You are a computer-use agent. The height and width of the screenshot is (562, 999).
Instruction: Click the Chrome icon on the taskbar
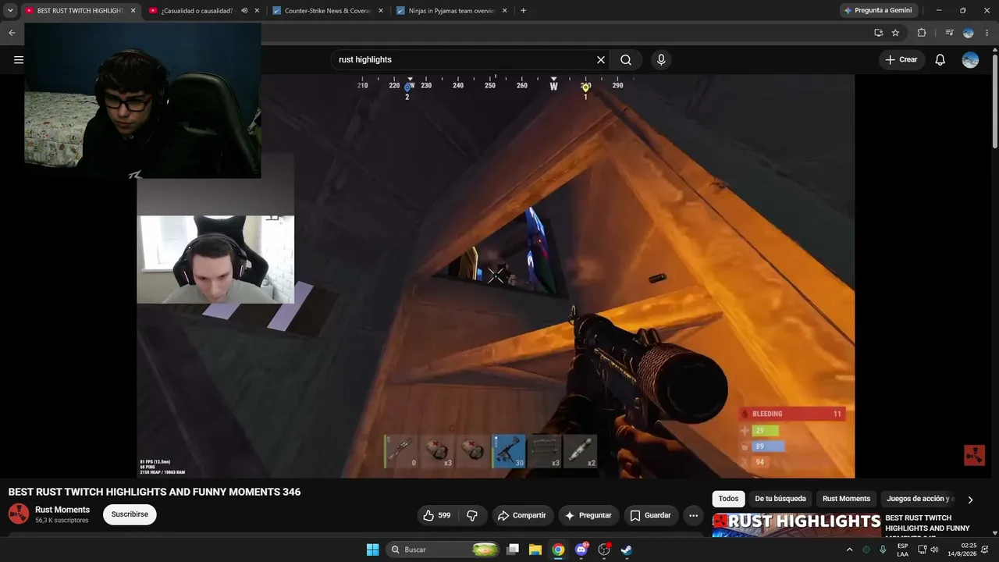[x=558, y=550]
